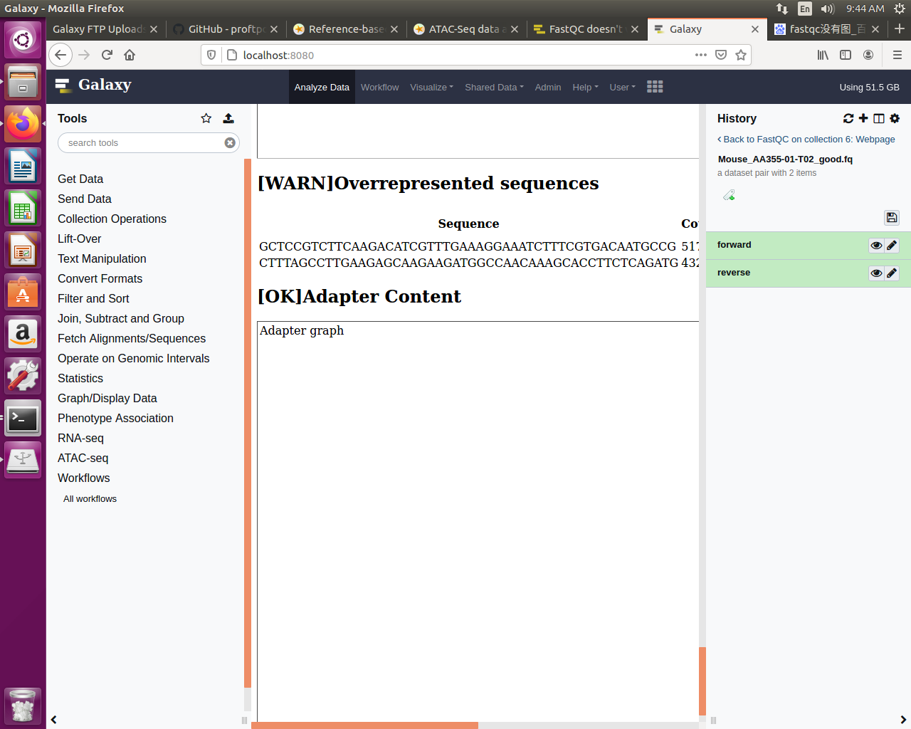Image resolution: width=911 pixels, height=729 pixels.
Task: Refresh the history panel
Action: pyautogui.click(x=848, y=118)
